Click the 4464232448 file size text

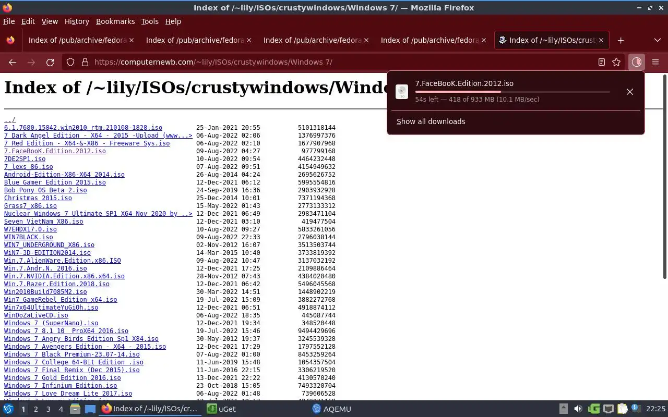[317, 159]
